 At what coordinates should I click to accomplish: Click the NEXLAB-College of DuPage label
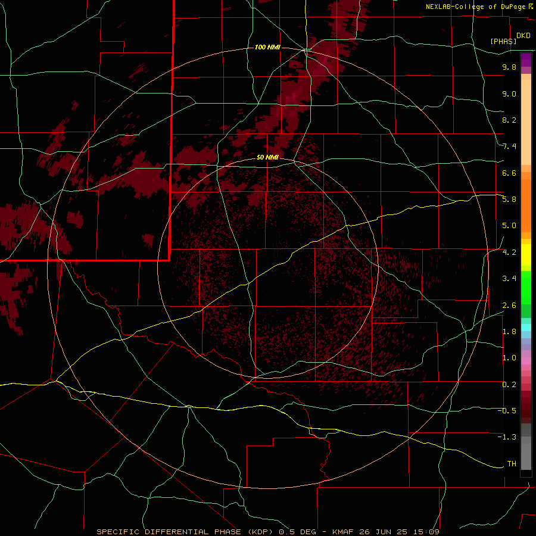pyautogui.click(x=477, y=7)
